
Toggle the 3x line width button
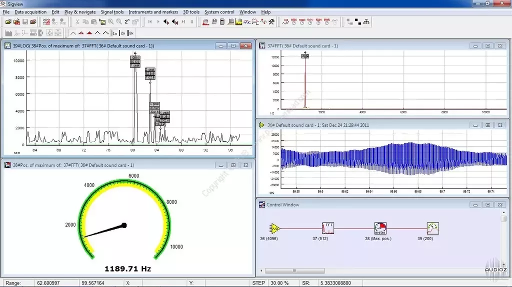coord(130,33)
